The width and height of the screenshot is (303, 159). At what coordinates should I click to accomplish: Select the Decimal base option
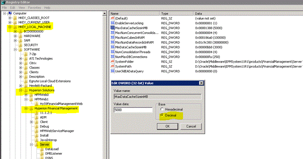pos(162,115)
